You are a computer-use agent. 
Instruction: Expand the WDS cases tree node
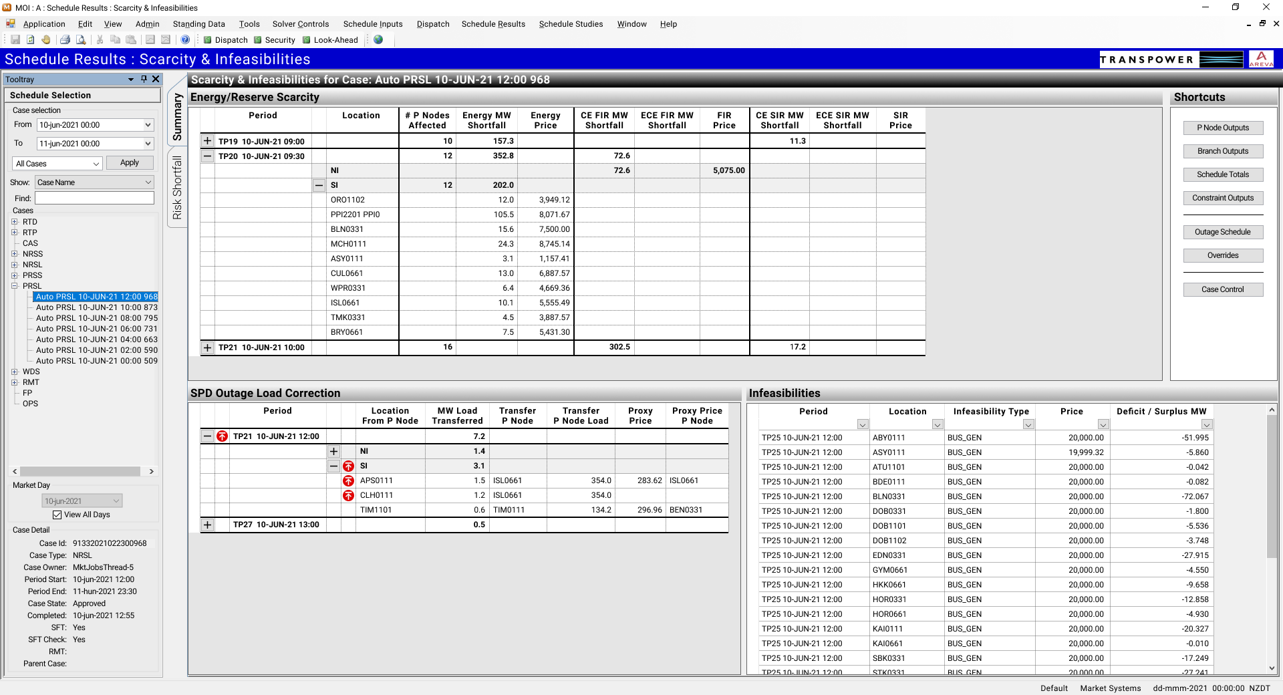(14, 372)
